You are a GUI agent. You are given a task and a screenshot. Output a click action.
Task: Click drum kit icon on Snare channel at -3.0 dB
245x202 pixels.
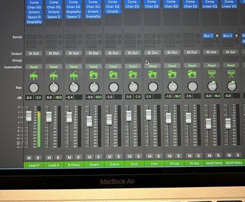(x=94, y=75)
